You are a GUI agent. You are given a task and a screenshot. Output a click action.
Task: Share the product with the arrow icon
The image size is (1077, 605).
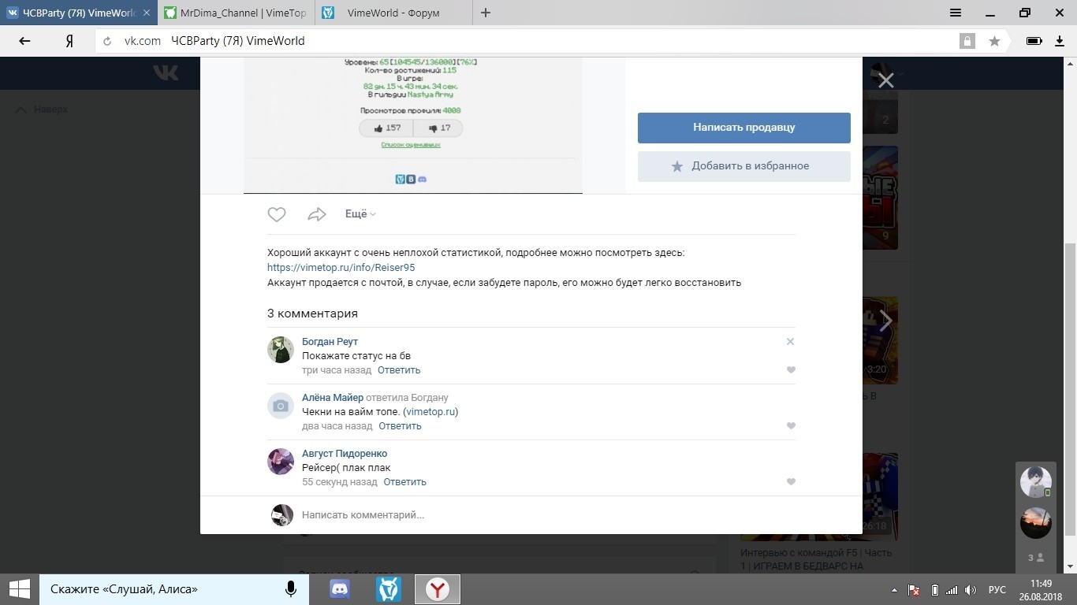[x=317, y=214]
